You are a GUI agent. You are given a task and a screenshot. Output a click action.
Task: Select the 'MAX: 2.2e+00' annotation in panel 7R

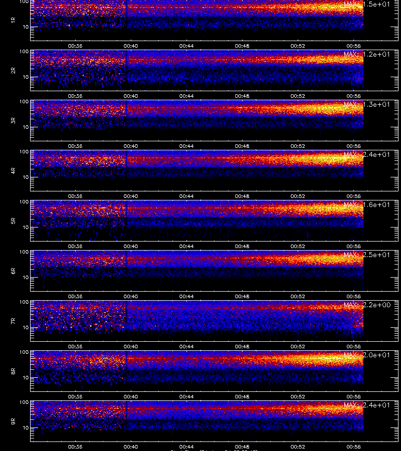367,305
